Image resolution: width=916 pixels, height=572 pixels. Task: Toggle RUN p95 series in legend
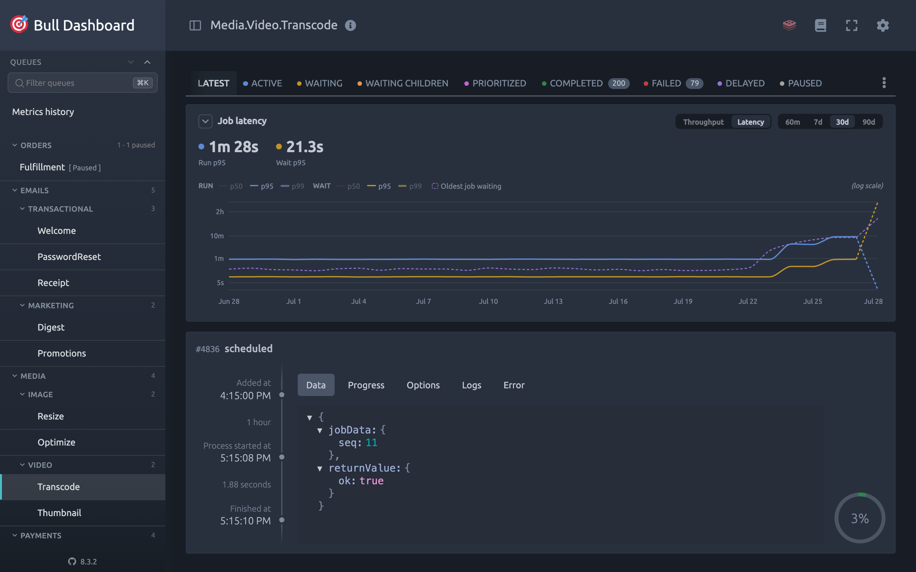(262, 186)
